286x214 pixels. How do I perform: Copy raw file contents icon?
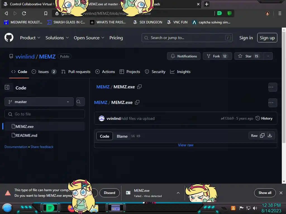tap(262, 136)
